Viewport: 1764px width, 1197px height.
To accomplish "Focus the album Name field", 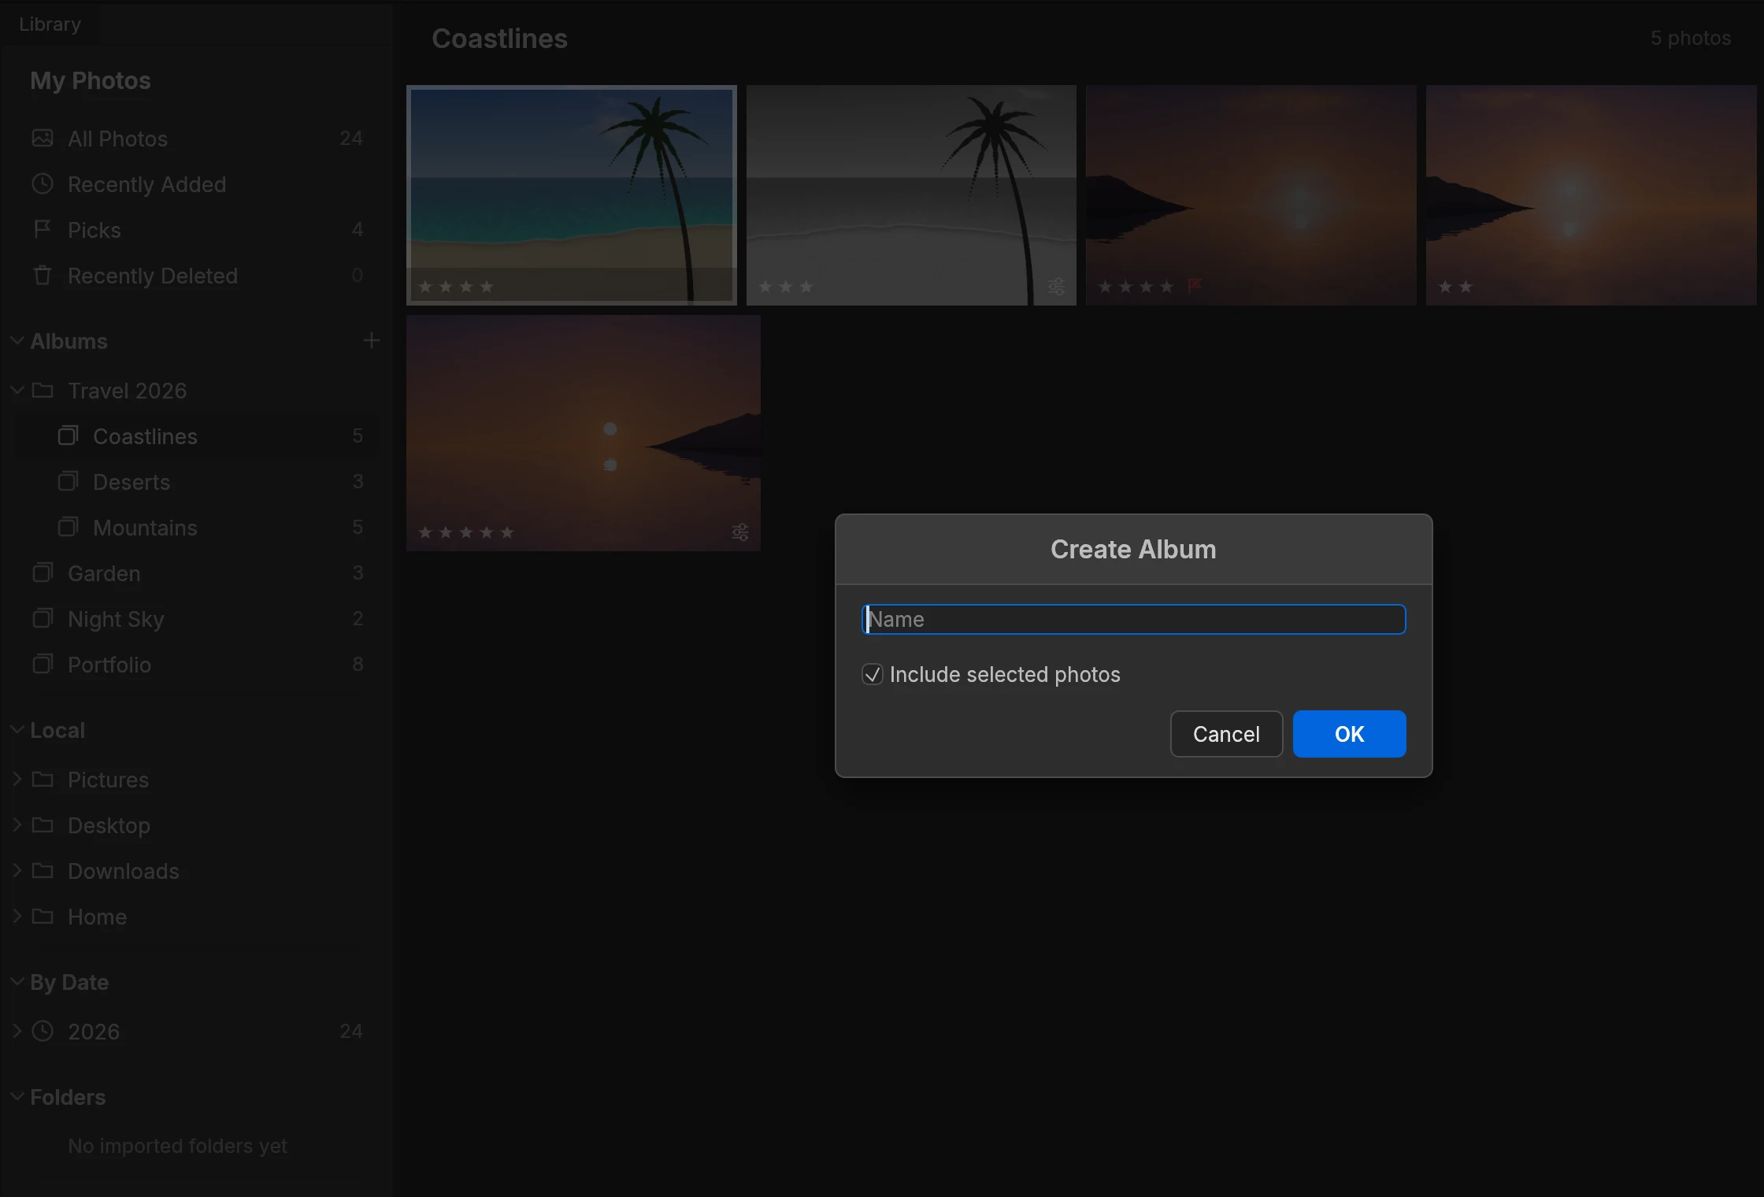I will (x=1133, y=620).
